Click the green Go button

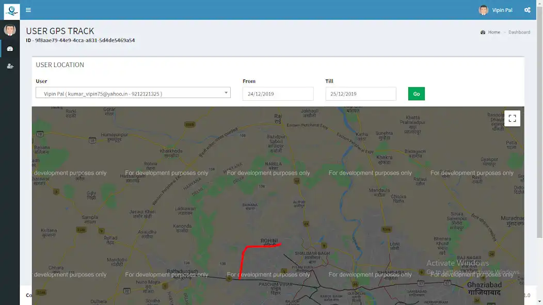[x=416, y=94]
